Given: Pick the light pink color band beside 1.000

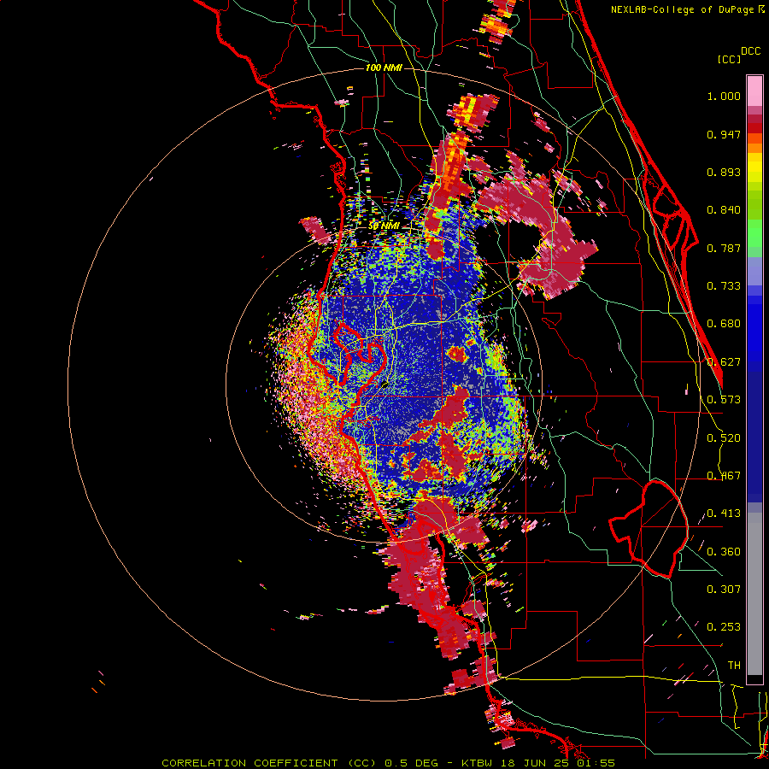Looking at the screenshot, I should tap(754, 91).
